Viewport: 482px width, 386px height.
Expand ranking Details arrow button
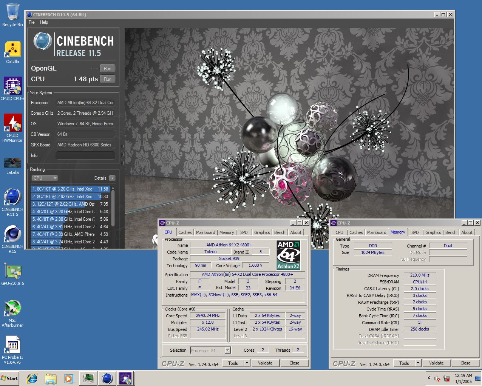[x=112, y=178]
